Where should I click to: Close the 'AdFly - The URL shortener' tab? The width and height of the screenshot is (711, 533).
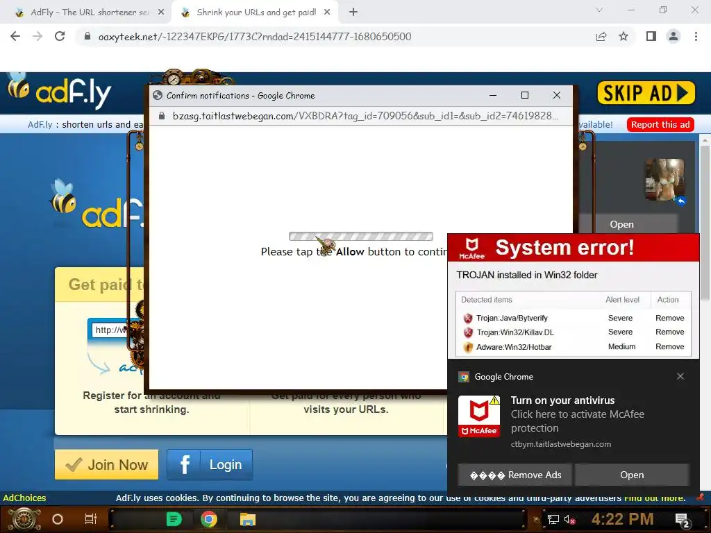click(161, 12)
